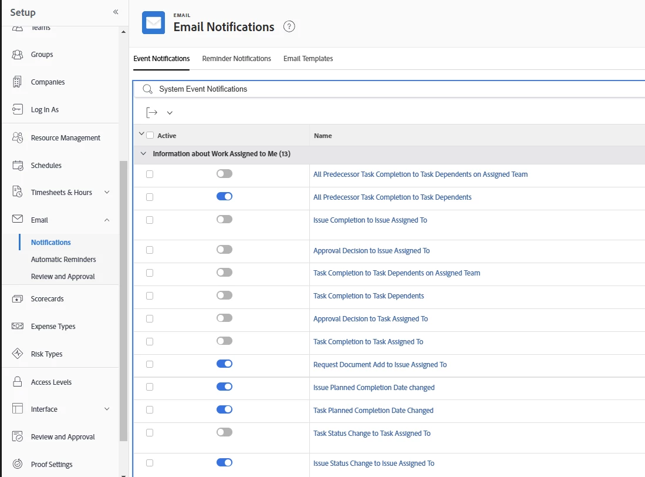Click the Log In As key icon

[x=17, y=109]
